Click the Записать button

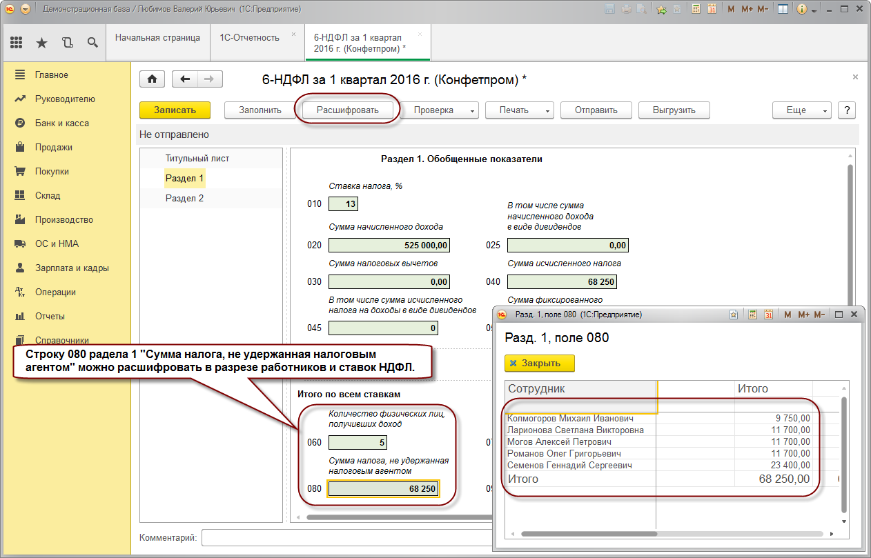[x=175, y=110]
